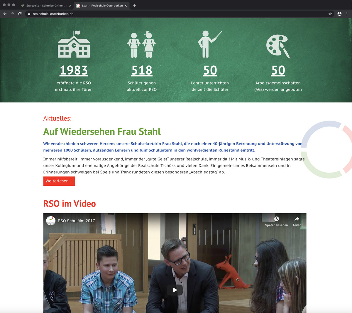This screenshot has width=352, height=313.
Task: Click the paint palette icon
Action: click(x=277, y=46)
